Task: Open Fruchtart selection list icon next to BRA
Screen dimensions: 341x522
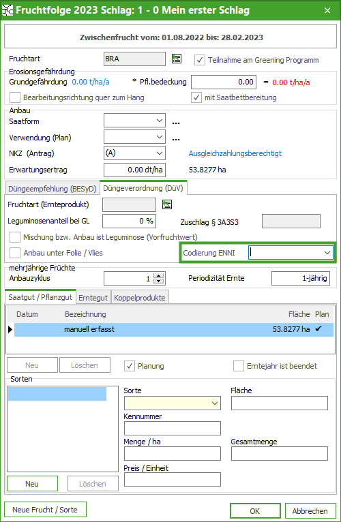Action: pyautogui.click(x=177, y=59)
